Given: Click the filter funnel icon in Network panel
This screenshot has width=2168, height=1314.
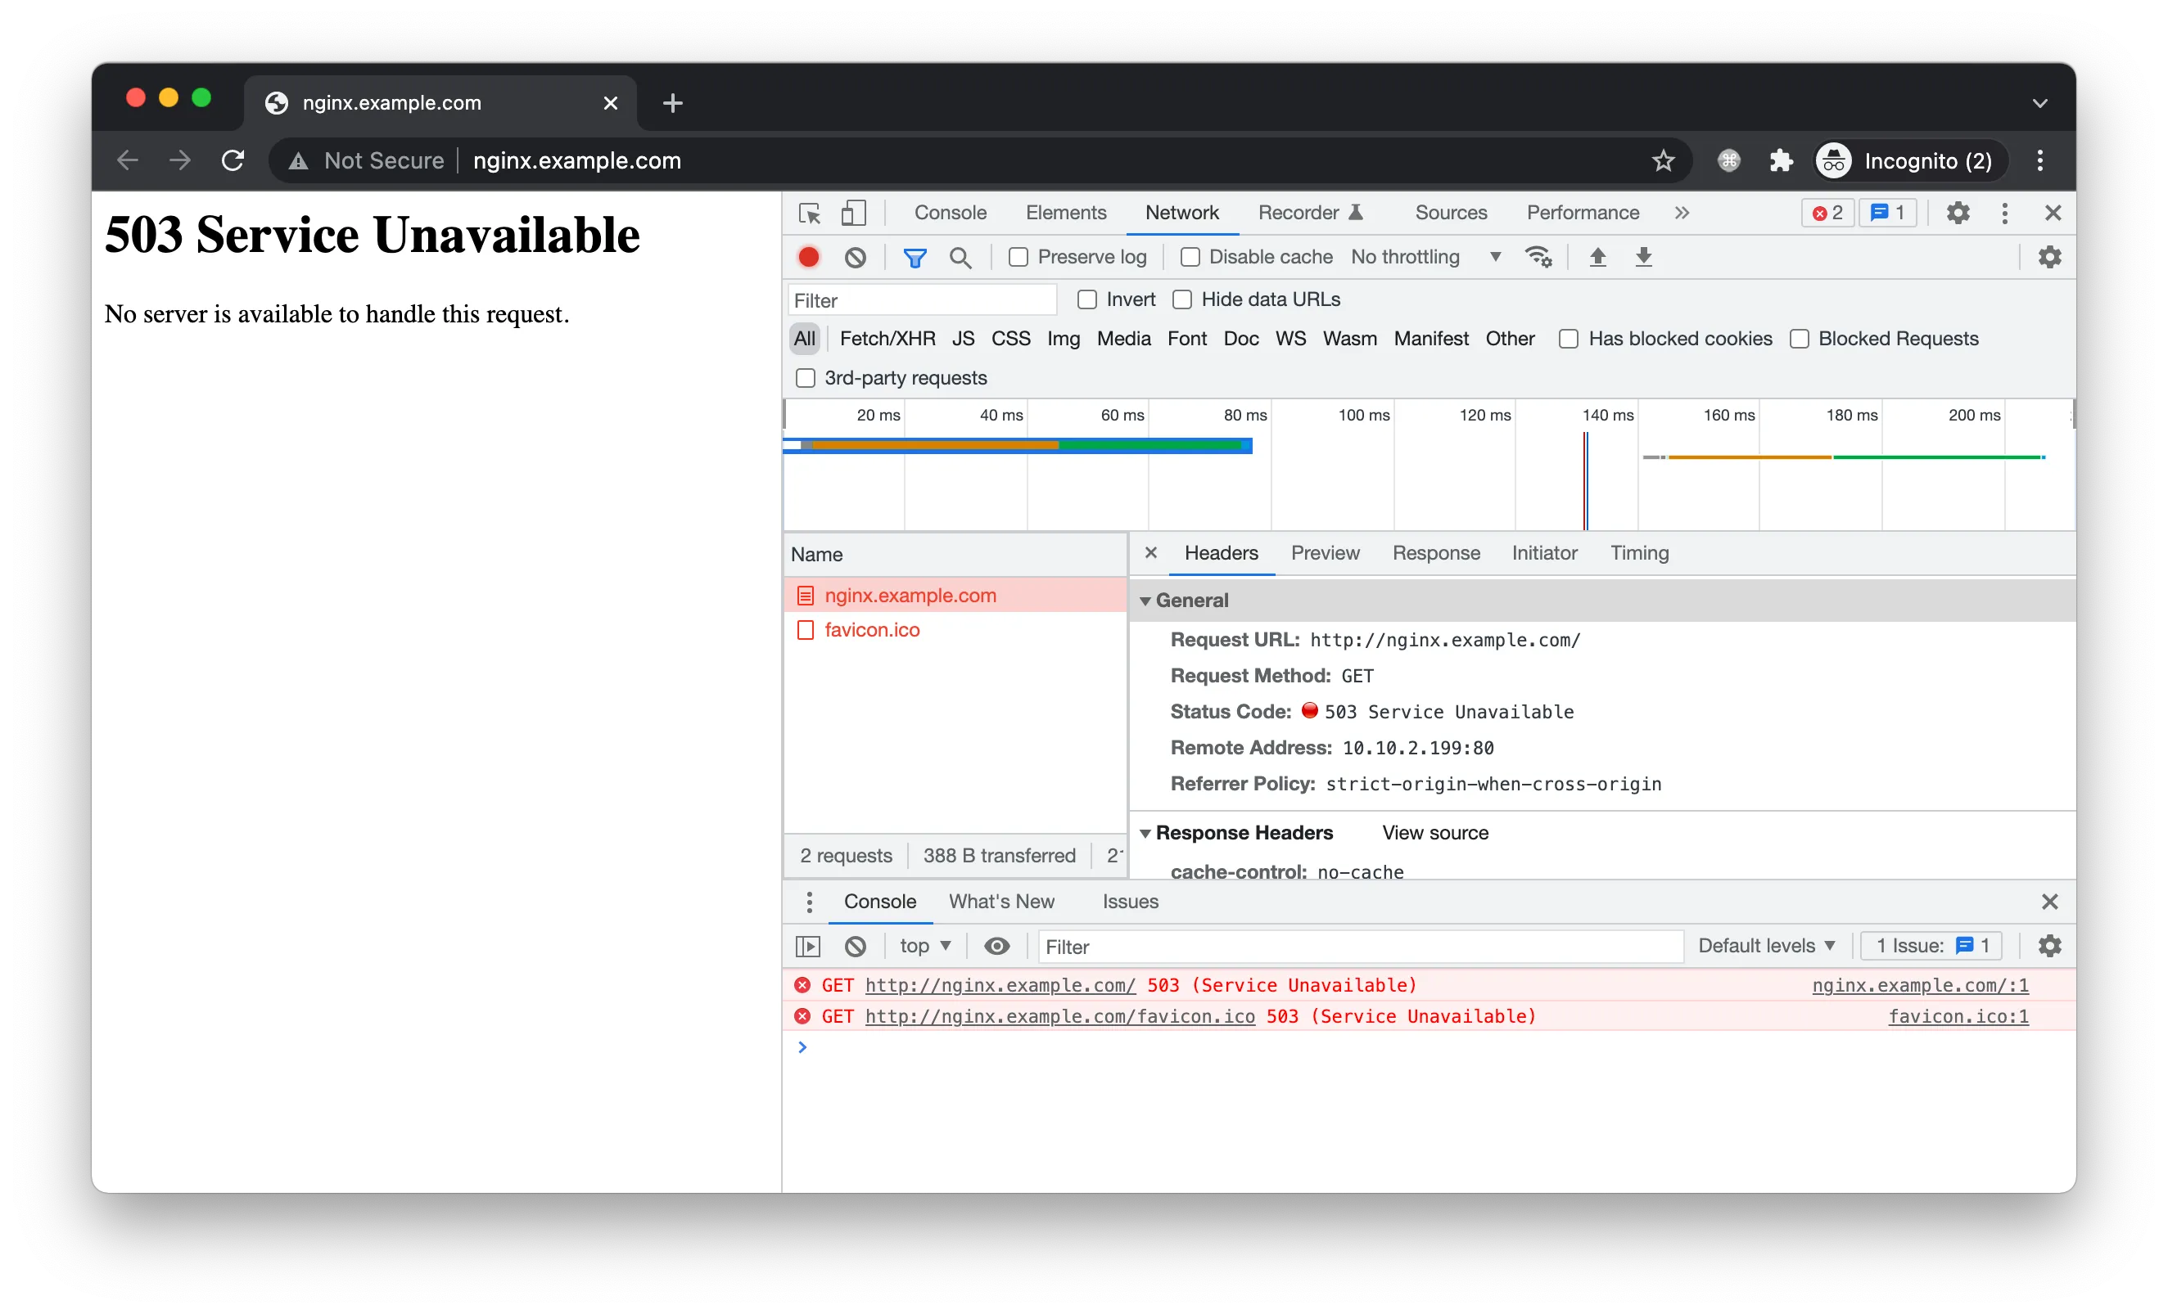Looking at the screenshot, I should click(x=915, y=255).
